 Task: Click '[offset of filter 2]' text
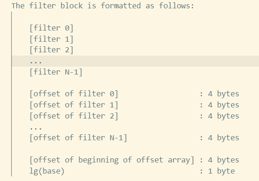coord(74,116)
